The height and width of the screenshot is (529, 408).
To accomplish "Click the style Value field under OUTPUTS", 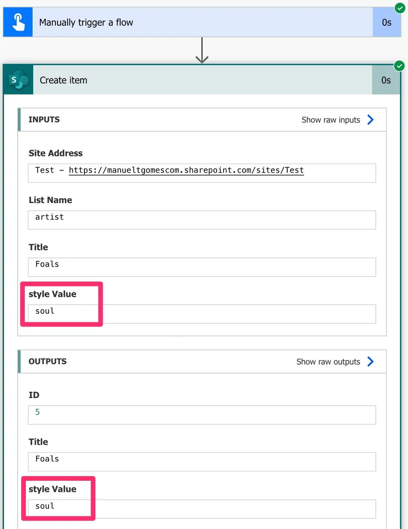I will pos(202,509).
